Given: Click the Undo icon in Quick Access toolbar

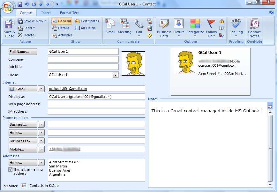Looking at the screenshot, I should [x=27, y=4].
